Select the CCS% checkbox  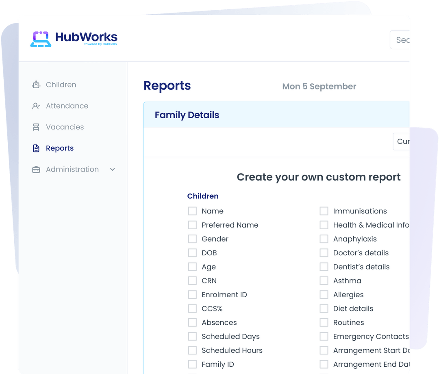(192, 309)
